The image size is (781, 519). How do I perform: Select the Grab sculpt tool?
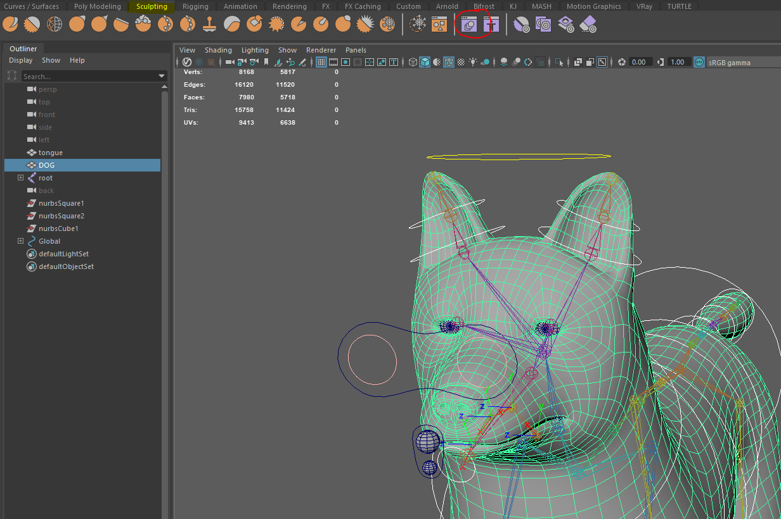coord(77,25)
